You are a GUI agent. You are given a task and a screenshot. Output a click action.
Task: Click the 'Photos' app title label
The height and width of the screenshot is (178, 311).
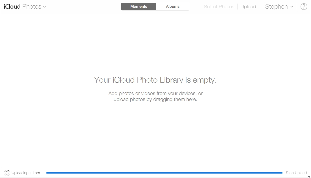click(32, 7)
